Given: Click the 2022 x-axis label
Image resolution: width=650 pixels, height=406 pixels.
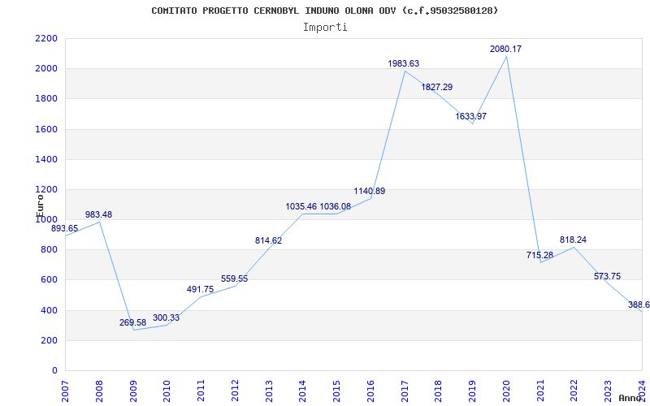Looking at the screenshot, I should click(574, 391).
